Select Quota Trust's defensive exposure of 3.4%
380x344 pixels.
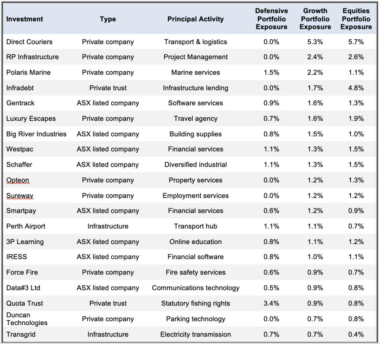[x=271, y=303]
